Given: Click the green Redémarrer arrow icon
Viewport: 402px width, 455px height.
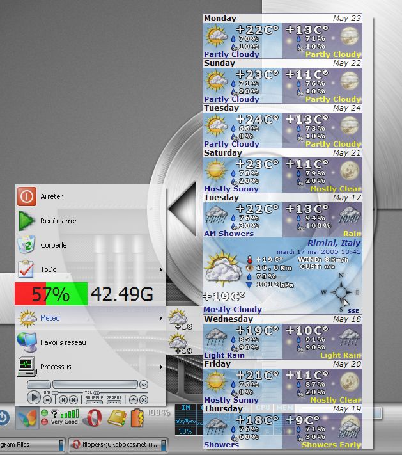Looking at the screenshot, I should (x=26, y=221).
